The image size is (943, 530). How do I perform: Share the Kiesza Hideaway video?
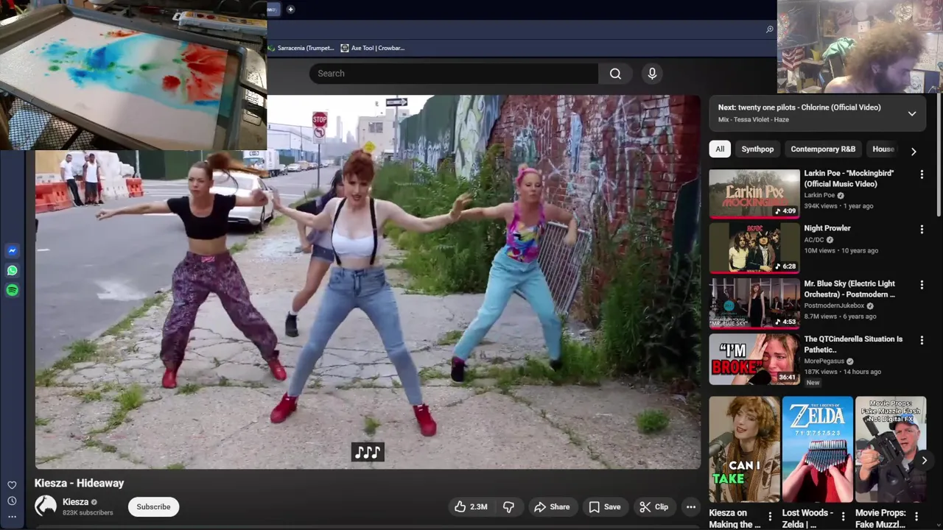[552, 506]
